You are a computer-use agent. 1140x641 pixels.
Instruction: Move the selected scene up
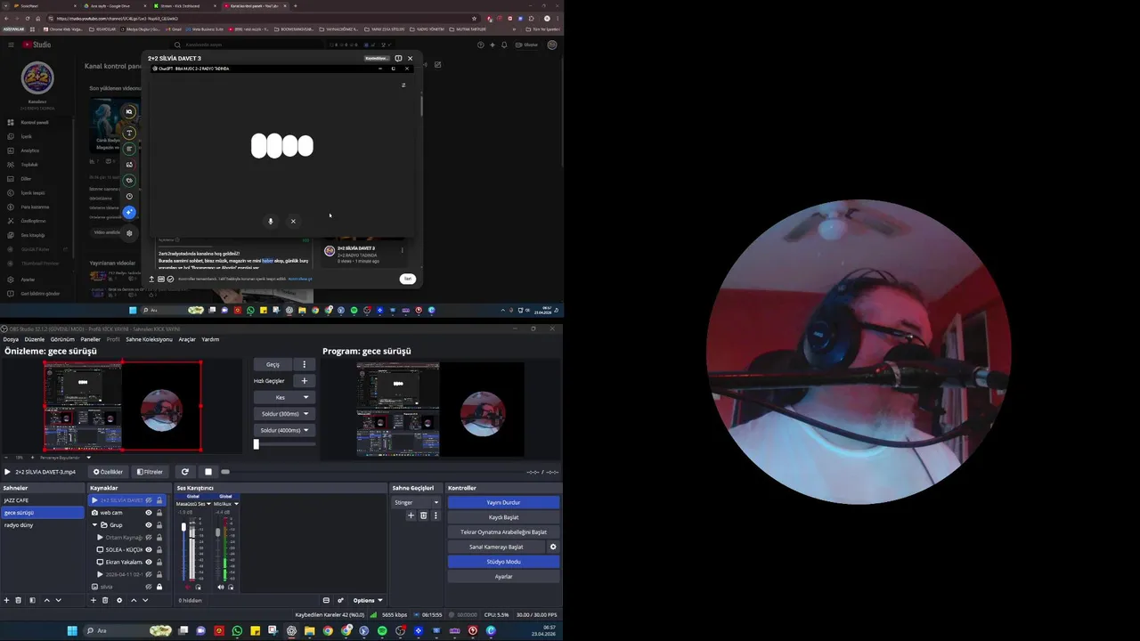[x=47, y=600]
